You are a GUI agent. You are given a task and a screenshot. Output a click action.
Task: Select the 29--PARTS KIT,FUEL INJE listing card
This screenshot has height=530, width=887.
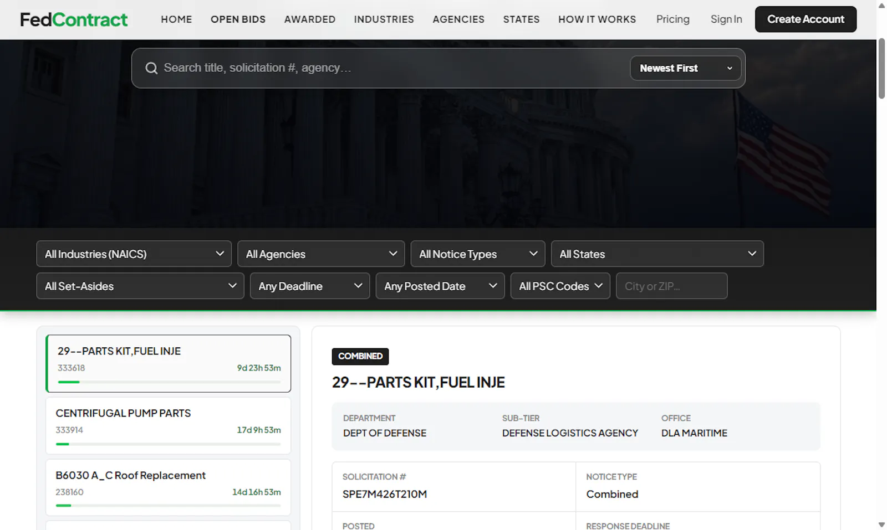point(169,363)
